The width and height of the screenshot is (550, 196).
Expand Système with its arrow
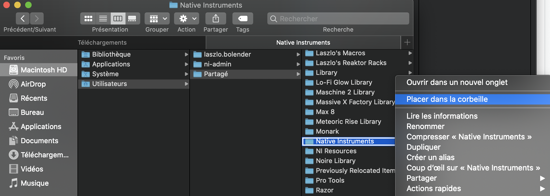click(x=186, y=74)
